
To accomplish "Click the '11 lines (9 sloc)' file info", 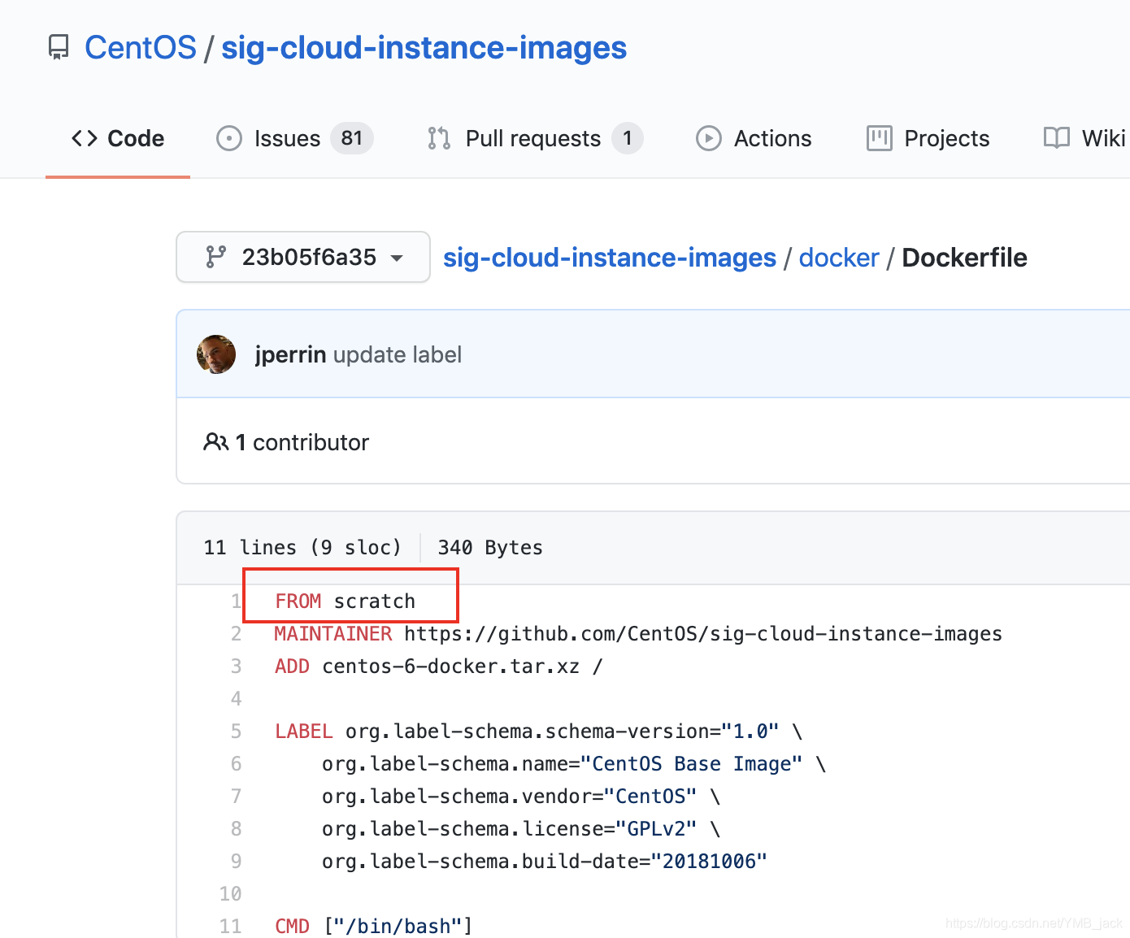I will pyautogui.click(x=302, y=547).
